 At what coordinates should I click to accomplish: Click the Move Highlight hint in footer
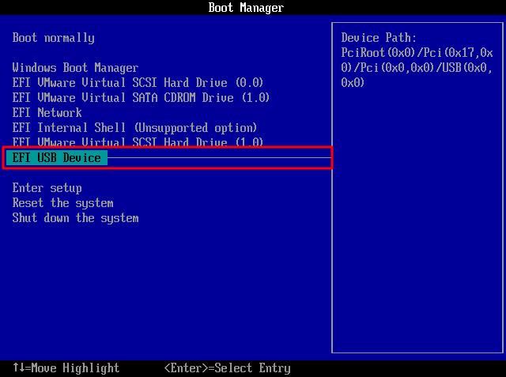pyautogui.click(x=66, y=368)
